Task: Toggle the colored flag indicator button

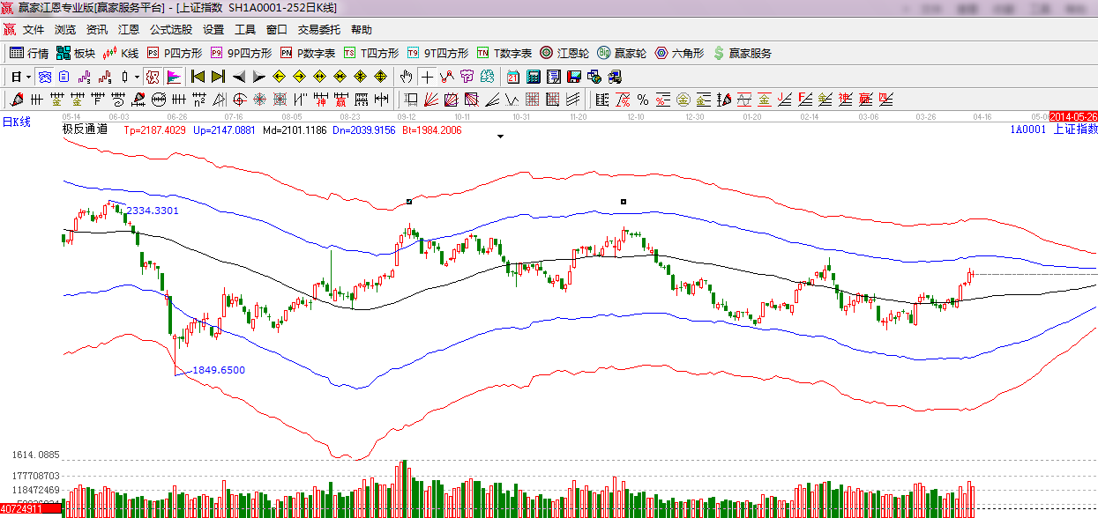Action: pos(174,77)
